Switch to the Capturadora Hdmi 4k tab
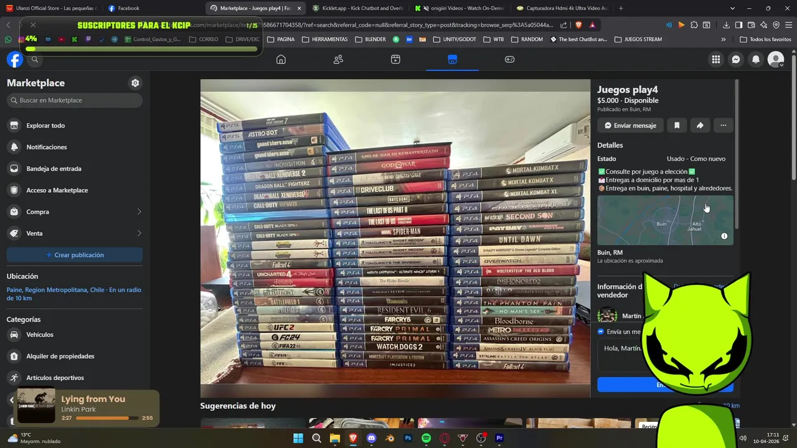This screenshot has height=448, width=797. pyautogui.click(x=562, y=8)
